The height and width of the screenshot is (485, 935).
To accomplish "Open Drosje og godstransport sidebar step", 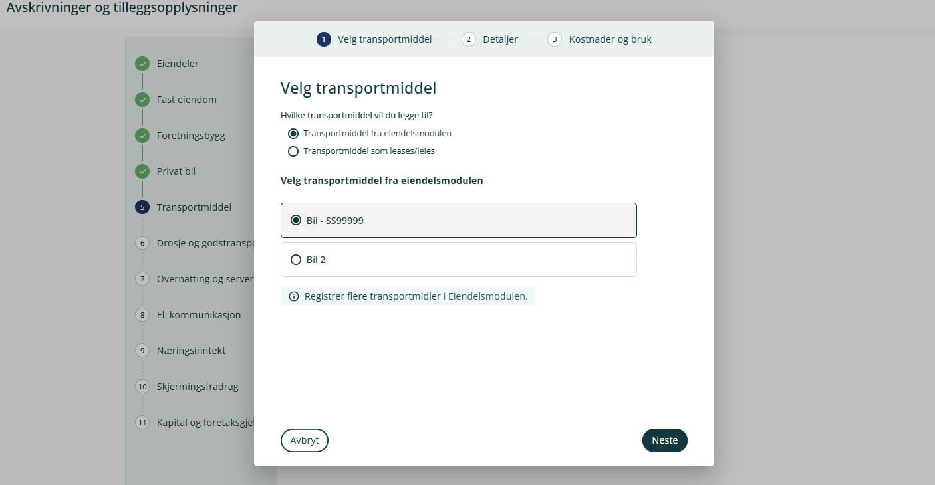I will click(x=205, y=243).
